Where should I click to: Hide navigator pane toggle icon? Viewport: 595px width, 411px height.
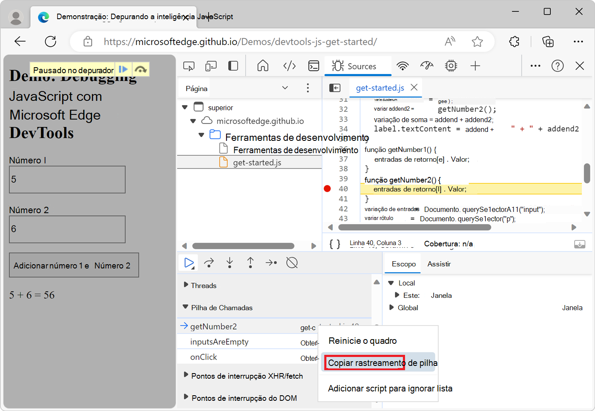(335, 88)
